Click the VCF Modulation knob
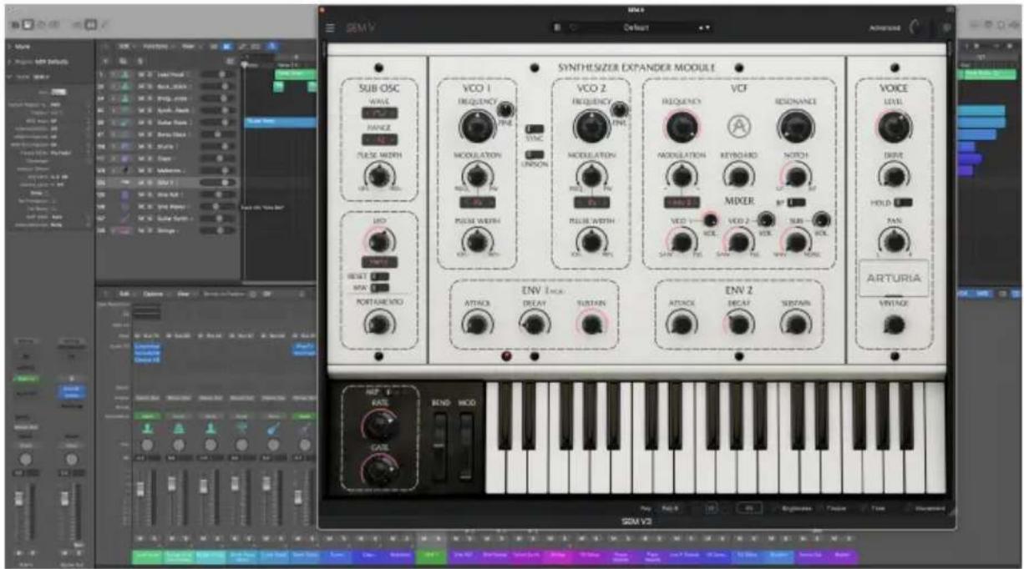 [x=682, y=174]
